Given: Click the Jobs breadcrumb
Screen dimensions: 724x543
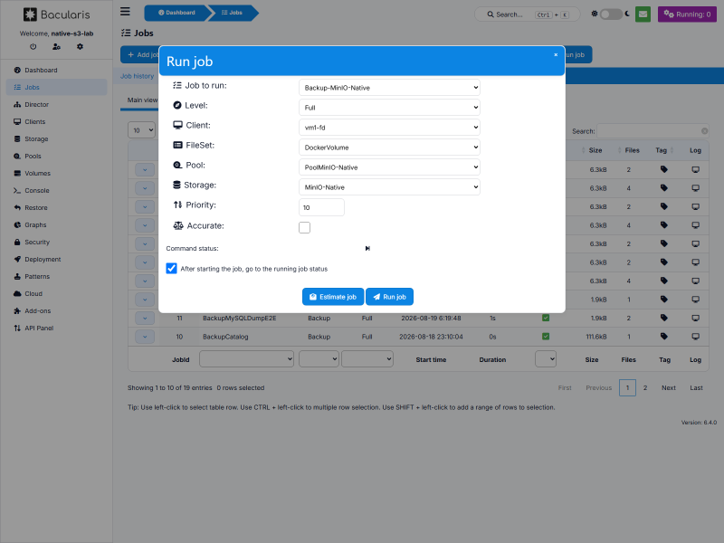Looking at the screenshot, I should [233, 13].
